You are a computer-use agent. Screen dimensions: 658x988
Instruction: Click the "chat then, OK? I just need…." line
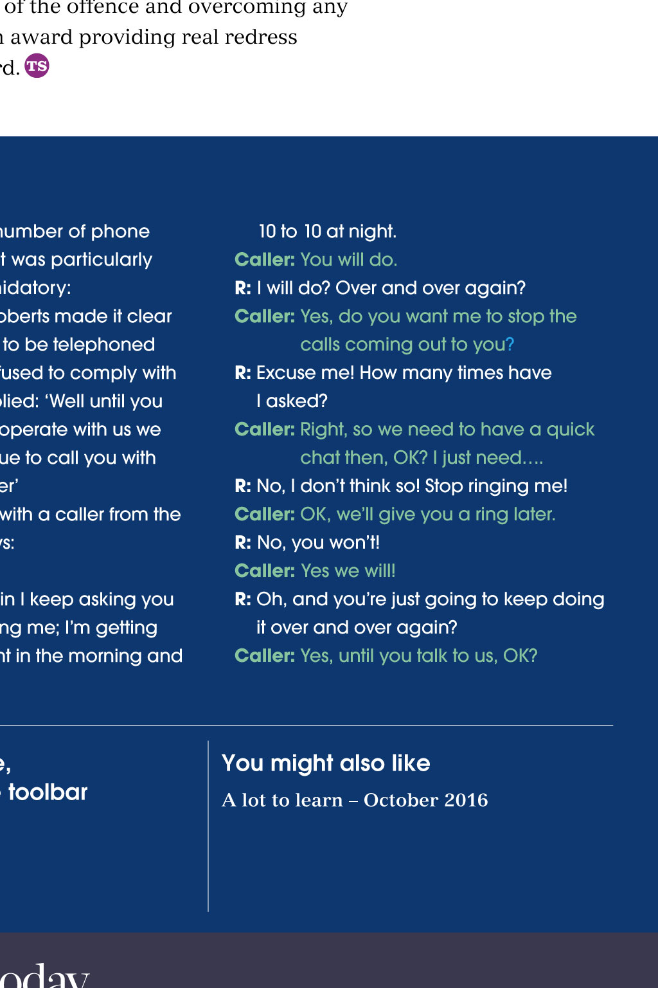pos(422,458)
